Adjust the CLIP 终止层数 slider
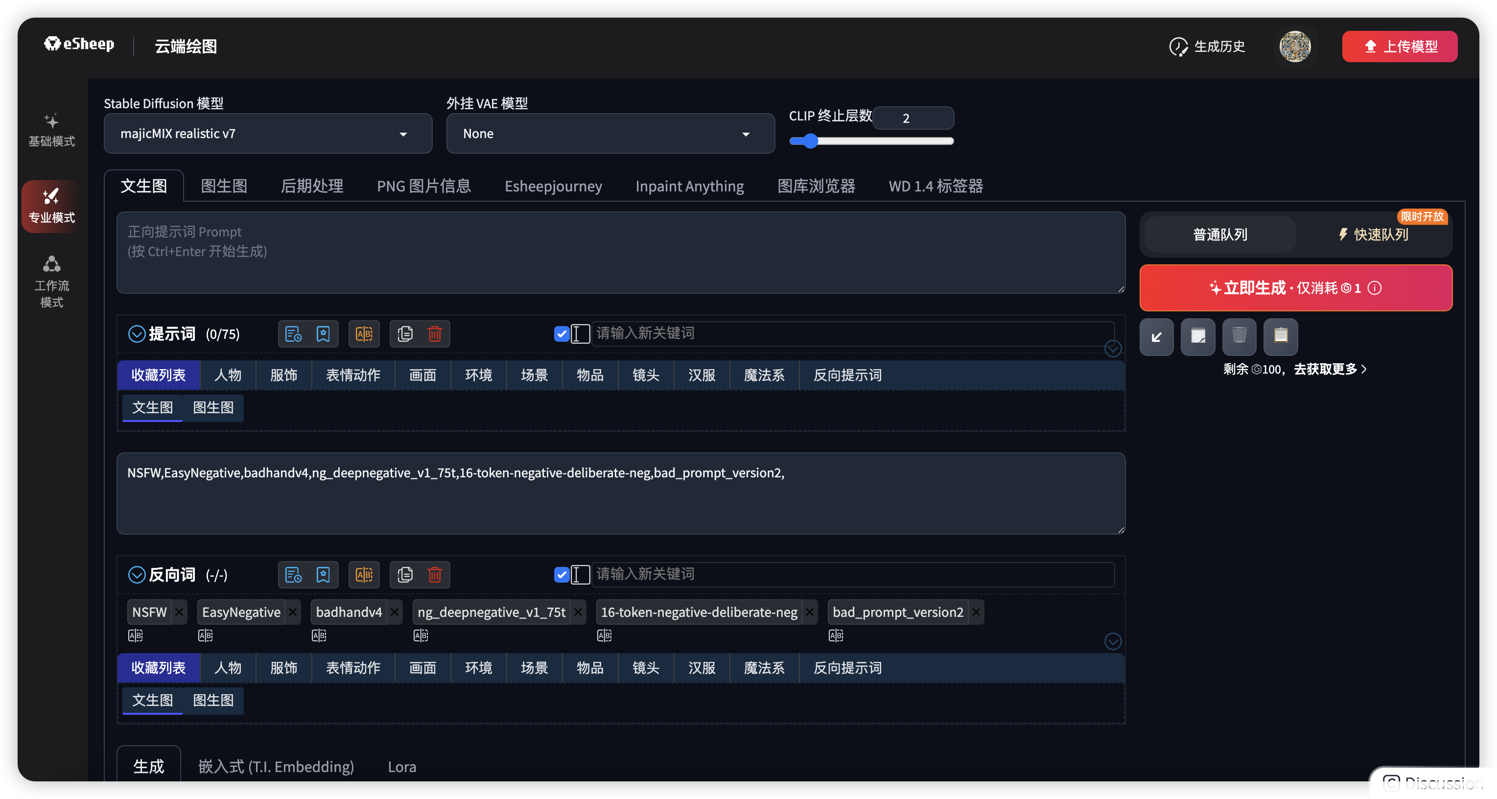 (810, 141)
